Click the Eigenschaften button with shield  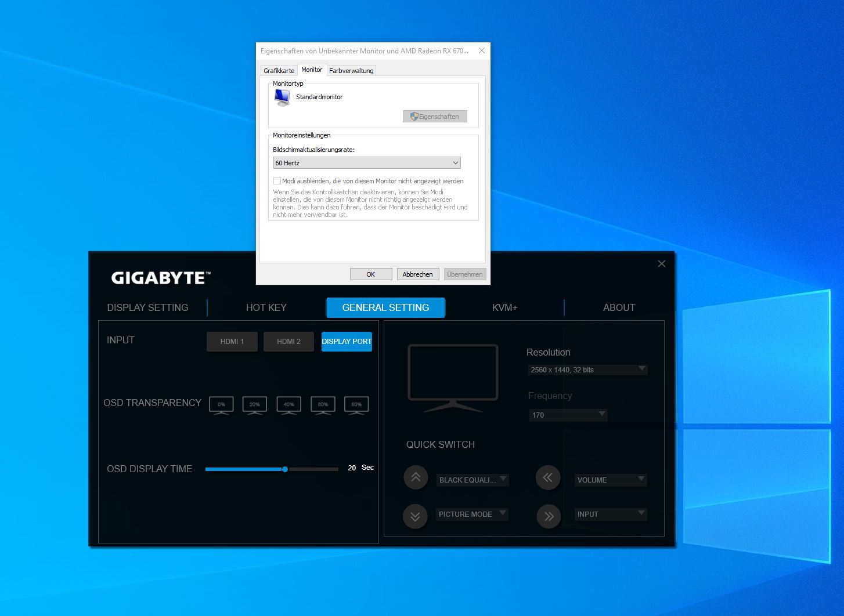(x=435, y=117)
